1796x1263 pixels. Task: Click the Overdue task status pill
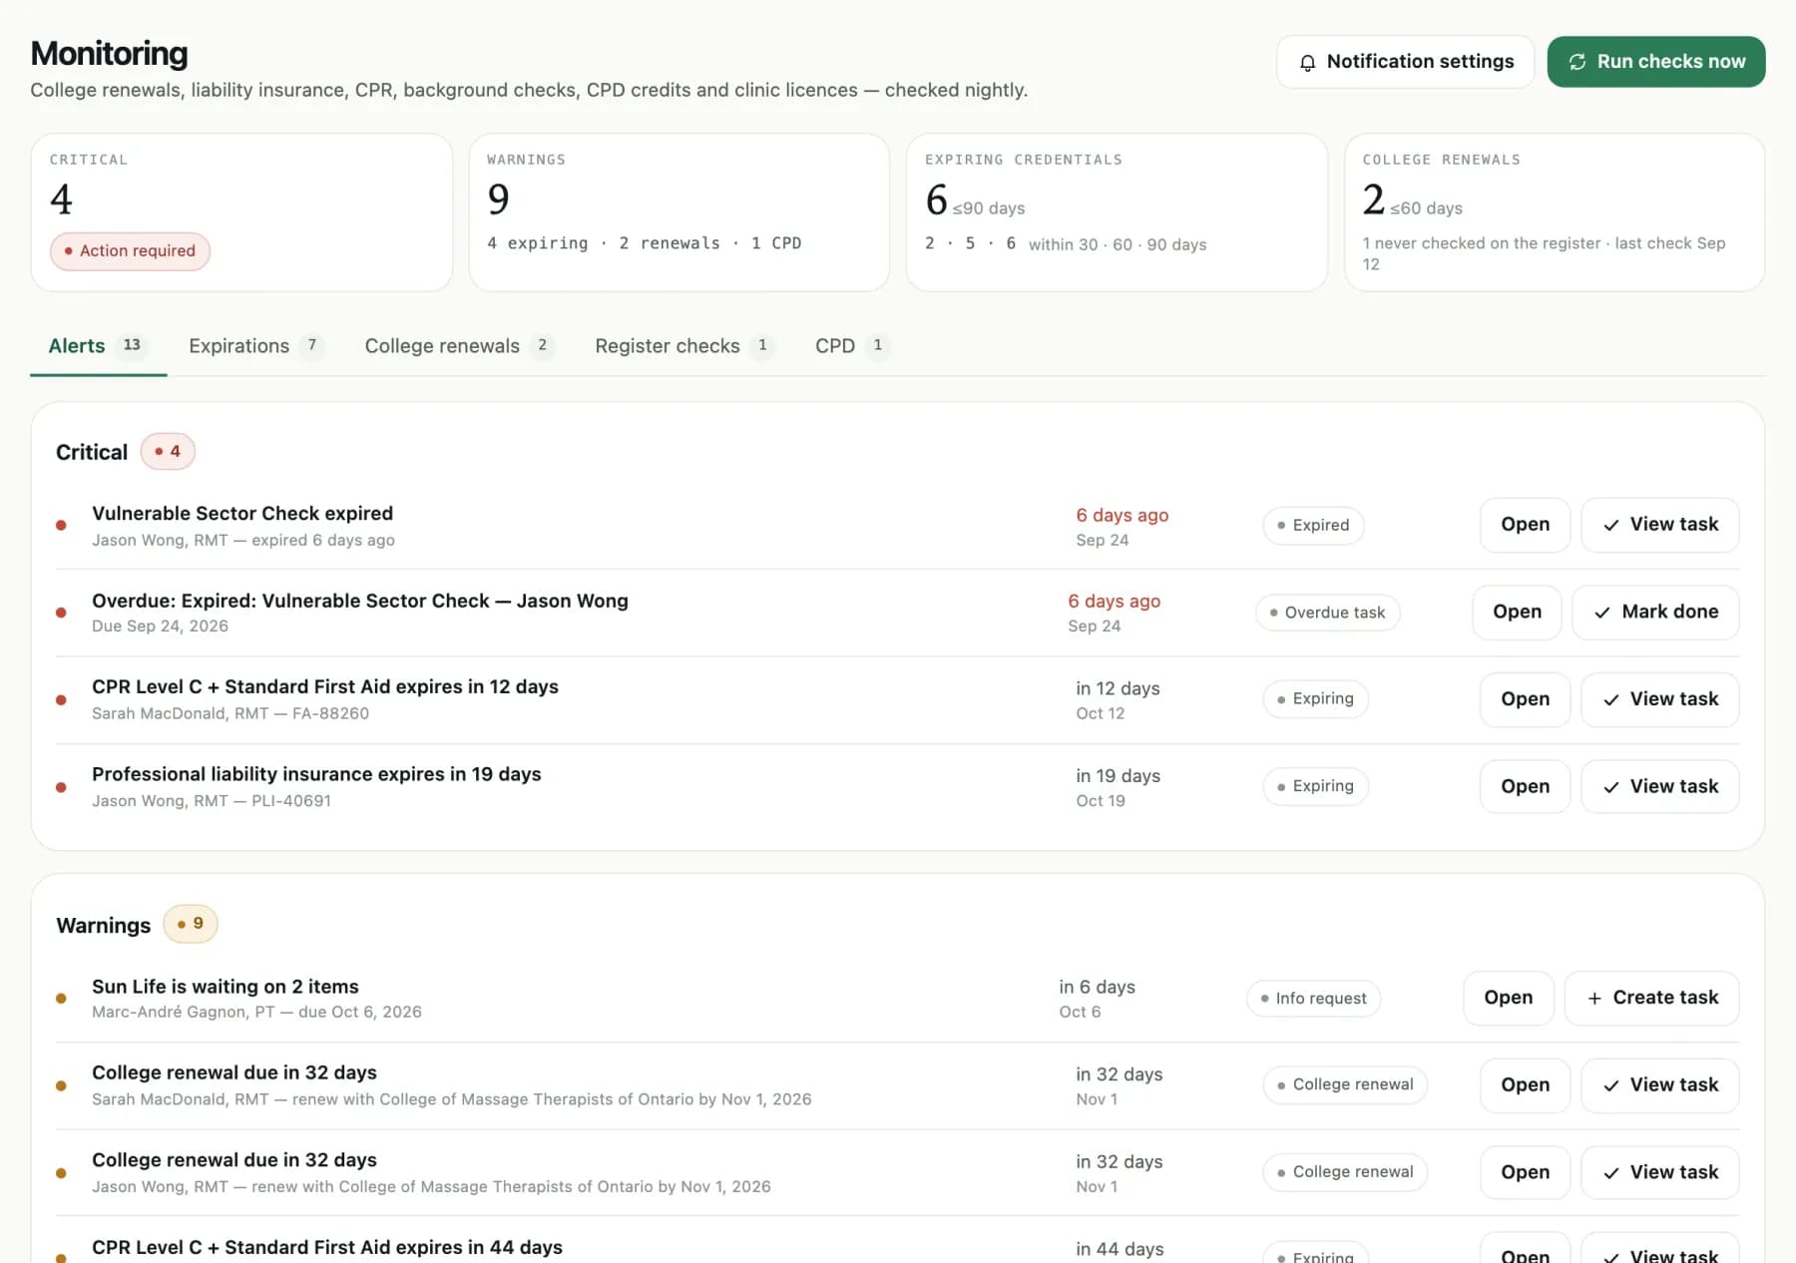(x=1327, y=613)
